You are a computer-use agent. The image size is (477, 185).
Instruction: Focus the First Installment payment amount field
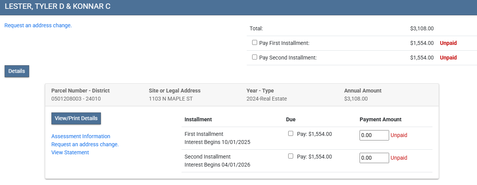click(374, 135)
